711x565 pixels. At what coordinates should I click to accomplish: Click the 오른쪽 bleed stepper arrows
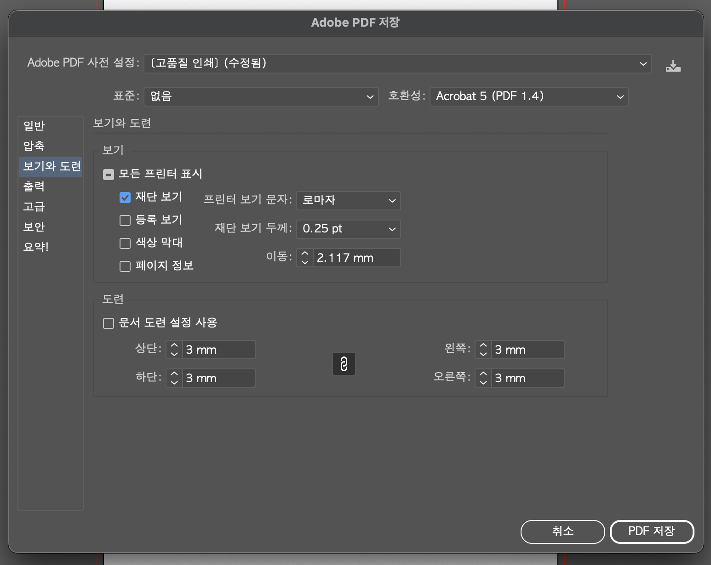click(x=483, y=378)
